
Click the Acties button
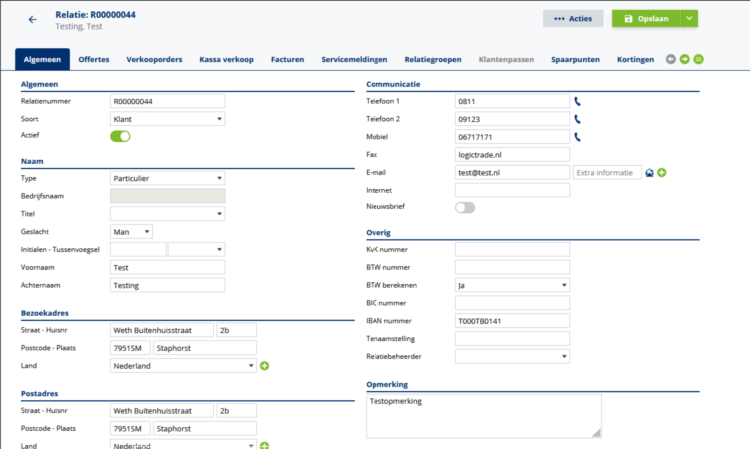573,18
